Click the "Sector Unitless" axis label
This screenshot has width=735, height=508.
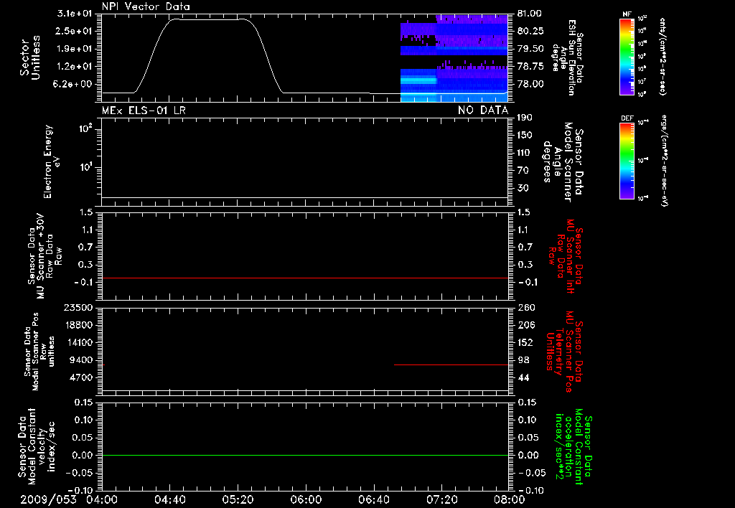pos(30,57)
